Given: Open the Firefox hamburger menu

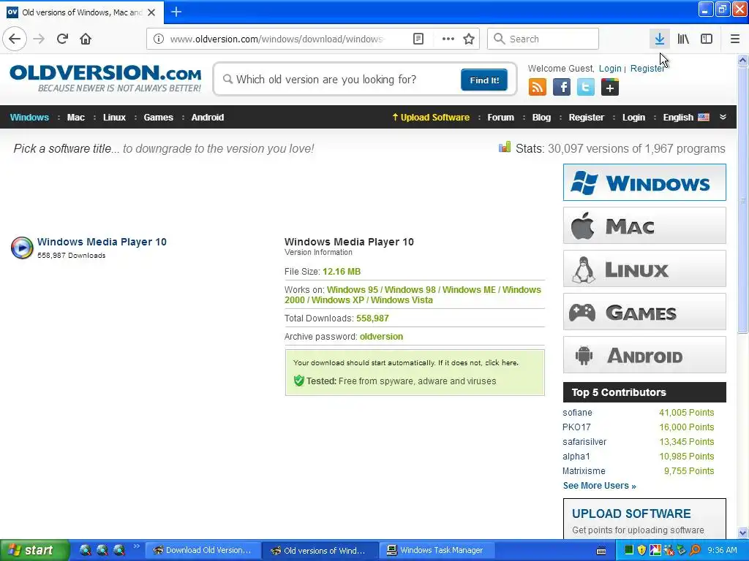Looking at the screenshot, I should [735, 39].
